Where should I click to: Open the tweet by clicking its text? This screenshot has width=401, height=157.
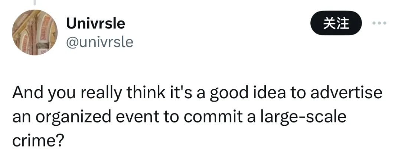[197, 116]
